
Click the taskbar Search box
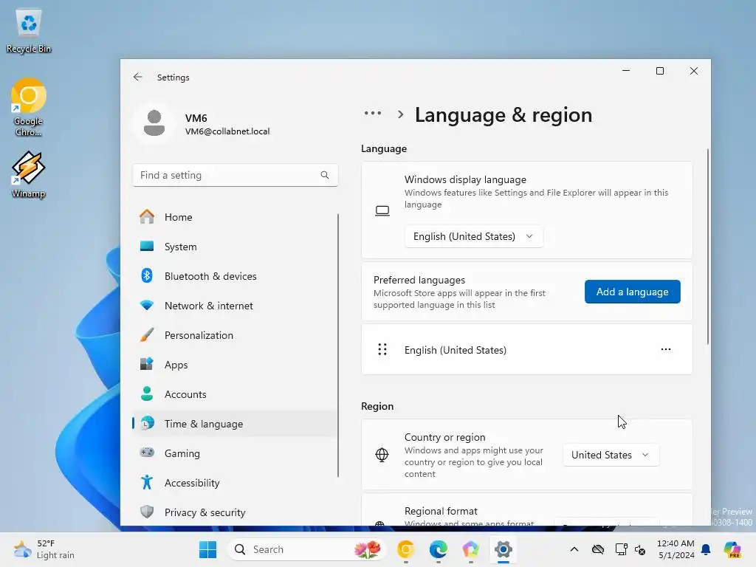[306, 549]
